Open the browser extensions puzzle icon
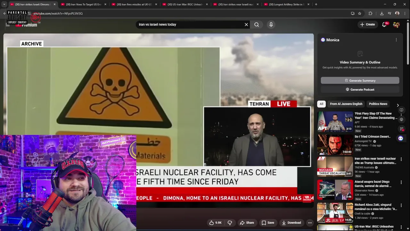This screenshot has width=410, height=231. point(371,13)
